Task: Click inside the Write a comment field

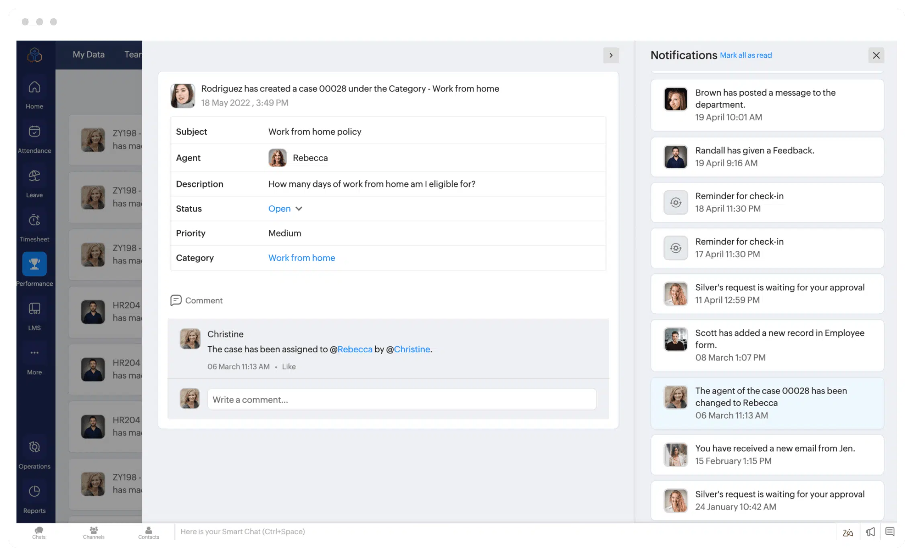Action: [x=401, y=399]
